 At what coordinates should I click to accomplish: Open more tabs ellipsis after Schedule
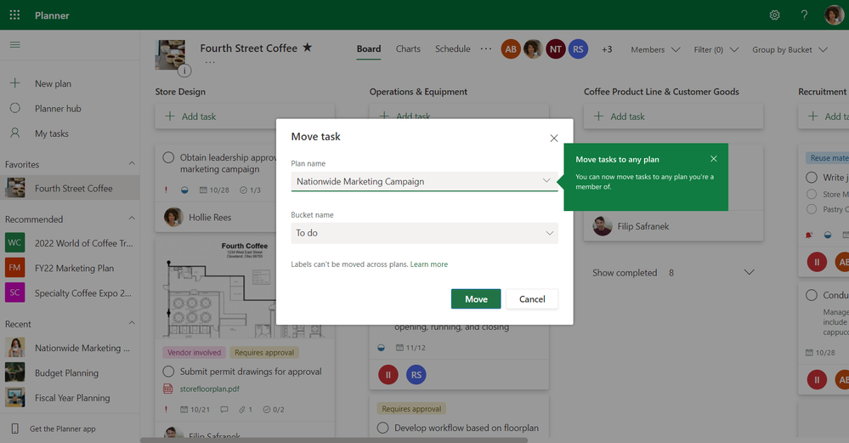(x=485, y=48)
